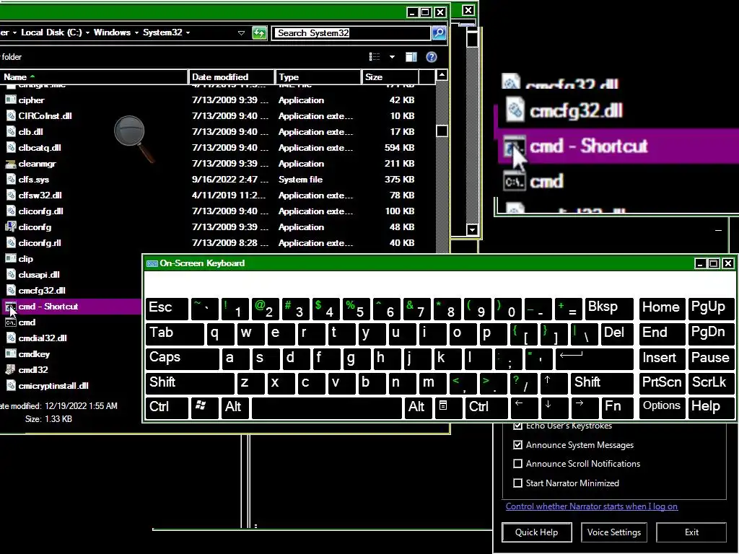Open the address bar history dropdown
Screen dimensions: 739x554
pos(241,32)
